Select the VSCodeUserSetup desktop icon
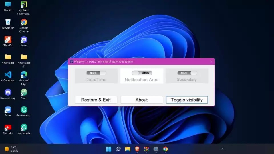This screenshot has width=274, height=154. point(8,76)
